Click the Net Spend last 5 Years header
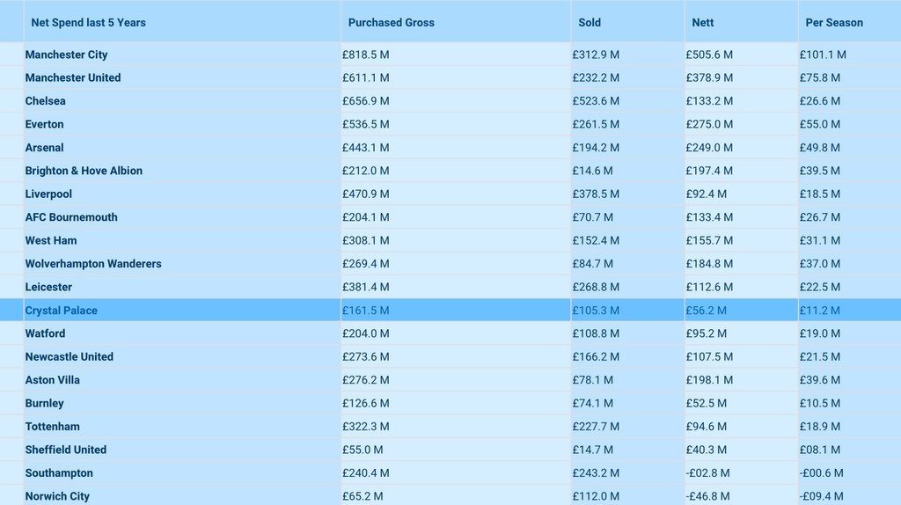The image size is (901, 505). pyautogui.click(x=88, y=23)
